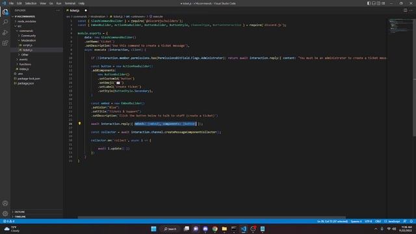The width and height of the screenshot is (416, 234).
Task: Open Chrome from the taskbar
Action: [214, 229]
